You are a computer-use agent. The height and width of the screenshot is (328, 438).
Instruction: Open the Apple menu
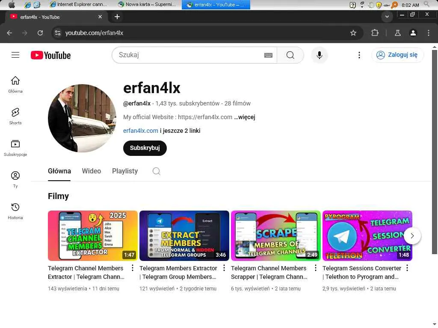point(12,4)
